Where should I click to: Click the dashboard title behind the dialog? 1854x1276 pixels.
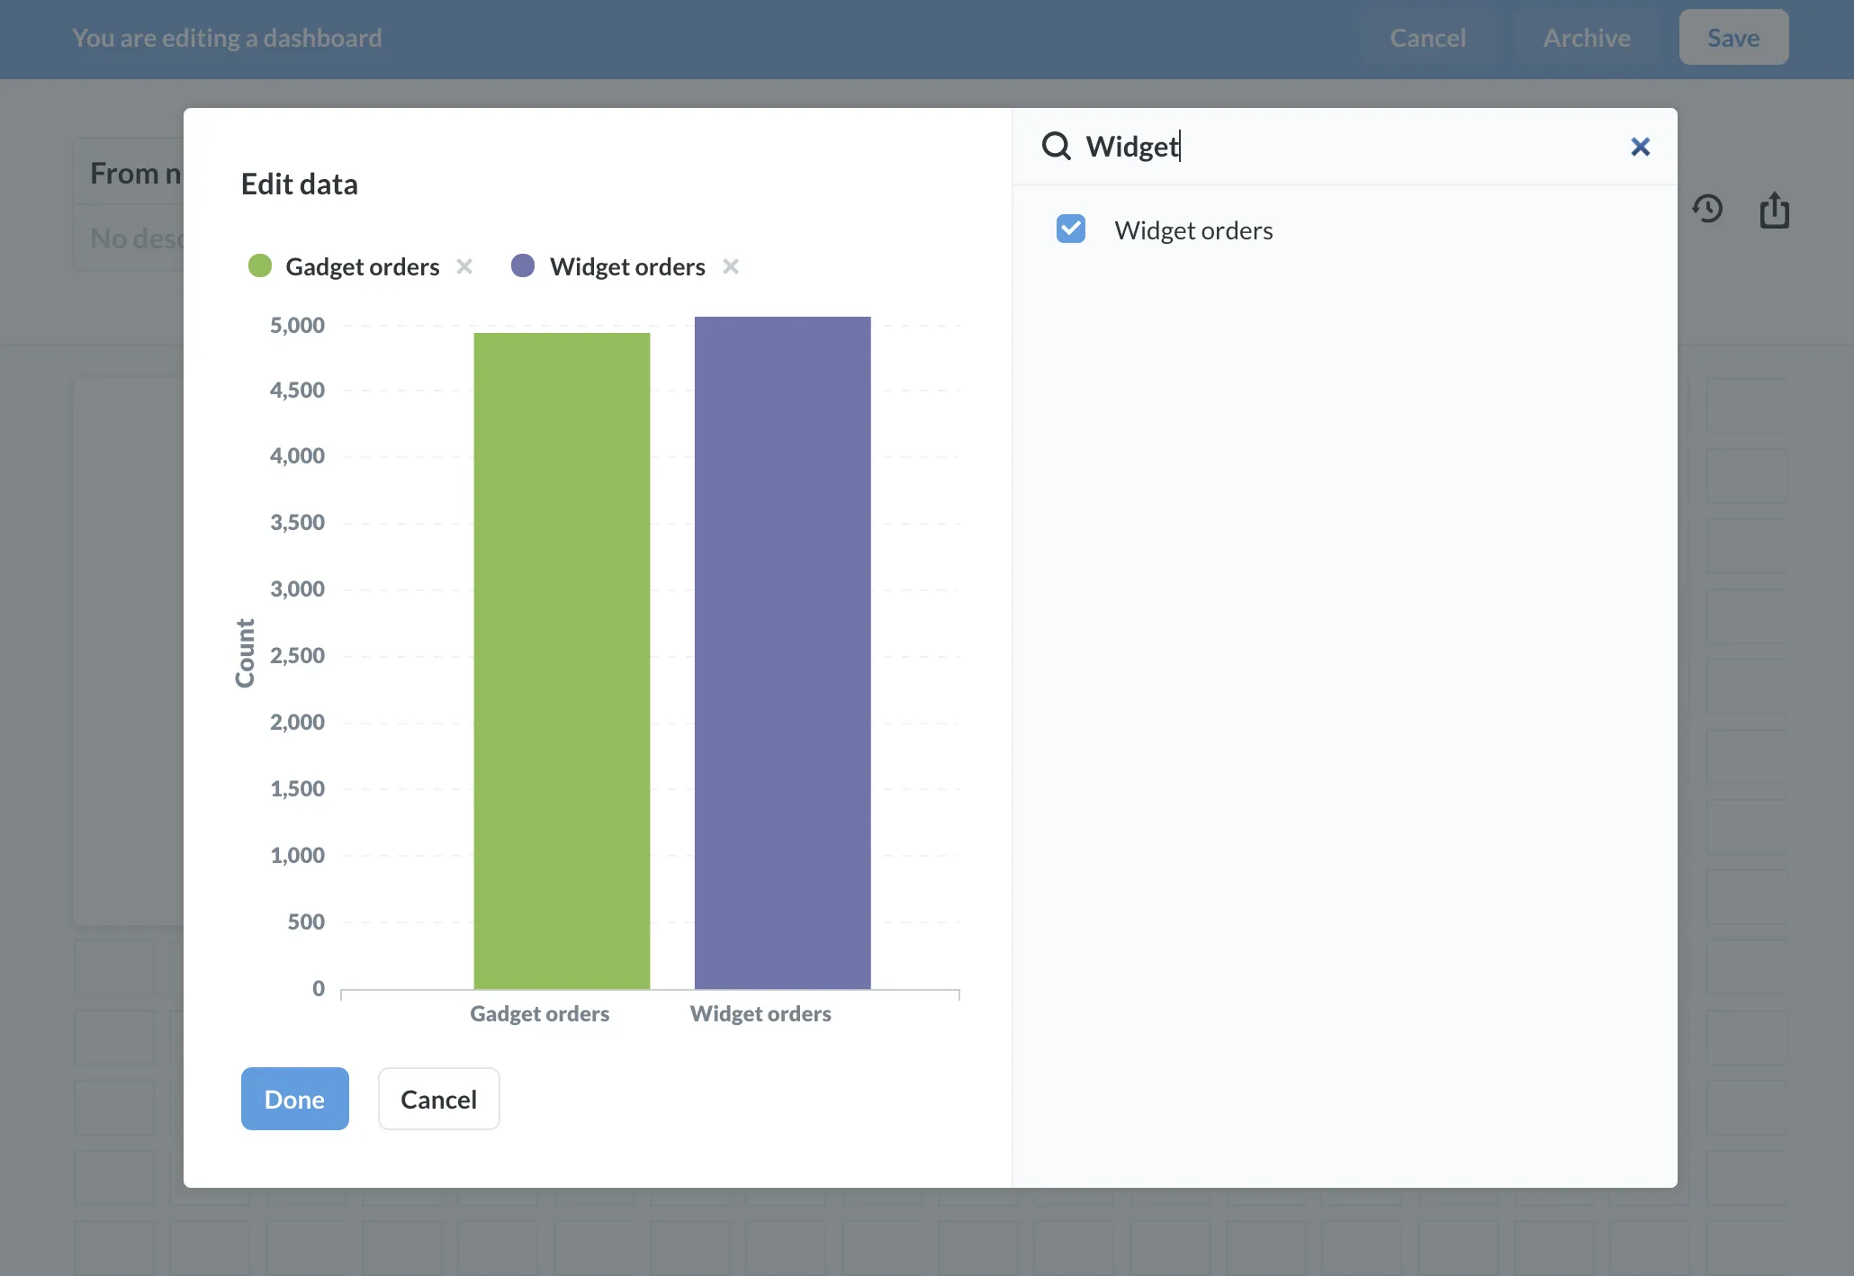(x=136, y=173)
